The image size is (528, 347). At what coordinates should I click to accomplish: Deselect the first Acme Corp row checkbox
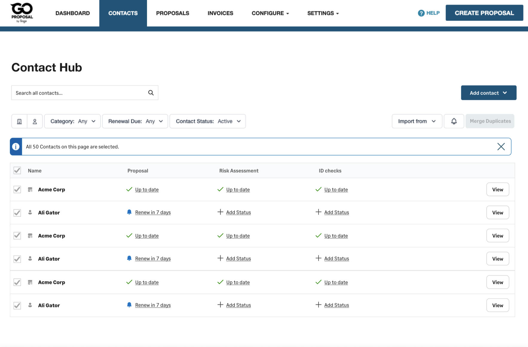point(17,190)
